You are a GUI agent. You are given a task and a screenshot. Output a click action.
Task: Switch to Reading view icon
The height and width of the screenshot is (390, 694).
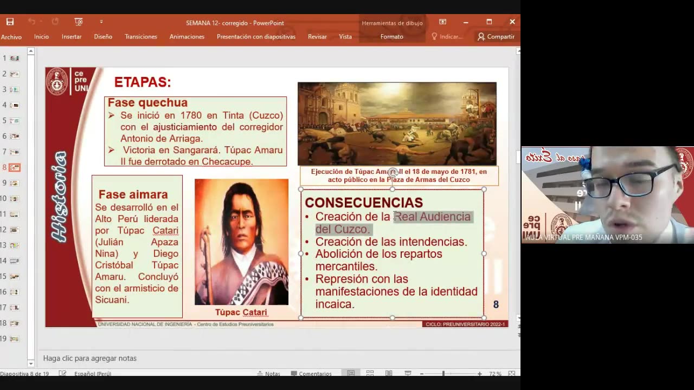(389, 374)
